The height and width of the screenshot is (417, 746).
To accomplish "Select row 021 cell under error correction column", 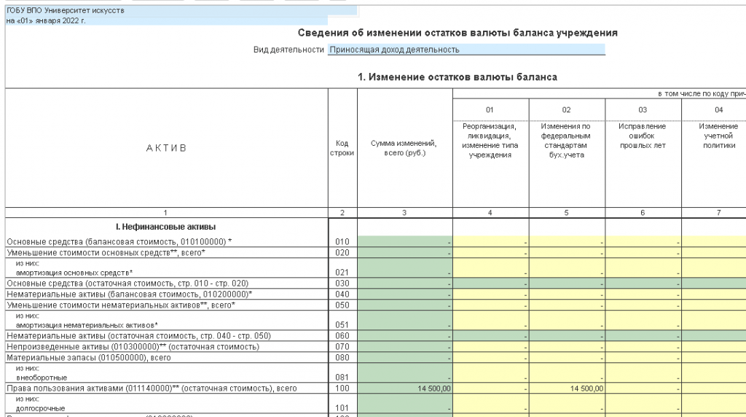I will click(x=643, y=268).
